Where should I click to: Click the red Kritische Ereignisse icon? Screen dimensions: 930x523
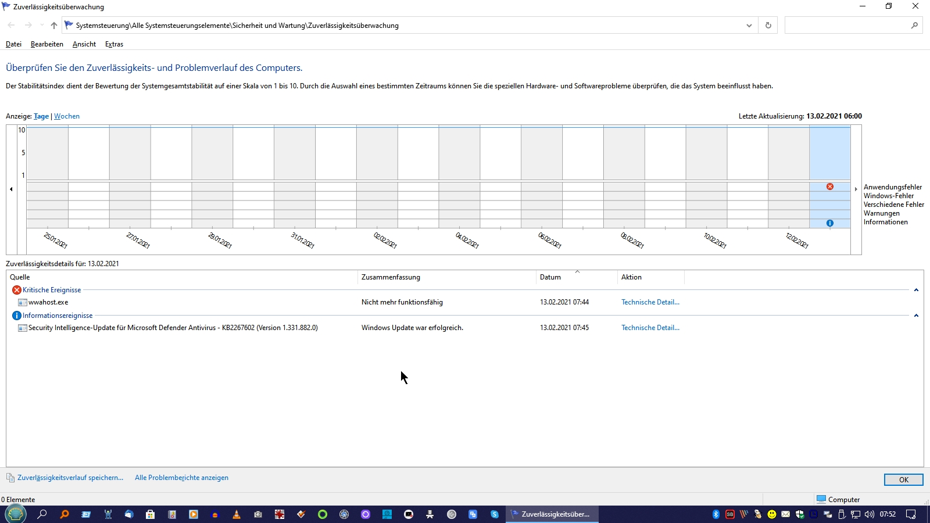(17, 290)
